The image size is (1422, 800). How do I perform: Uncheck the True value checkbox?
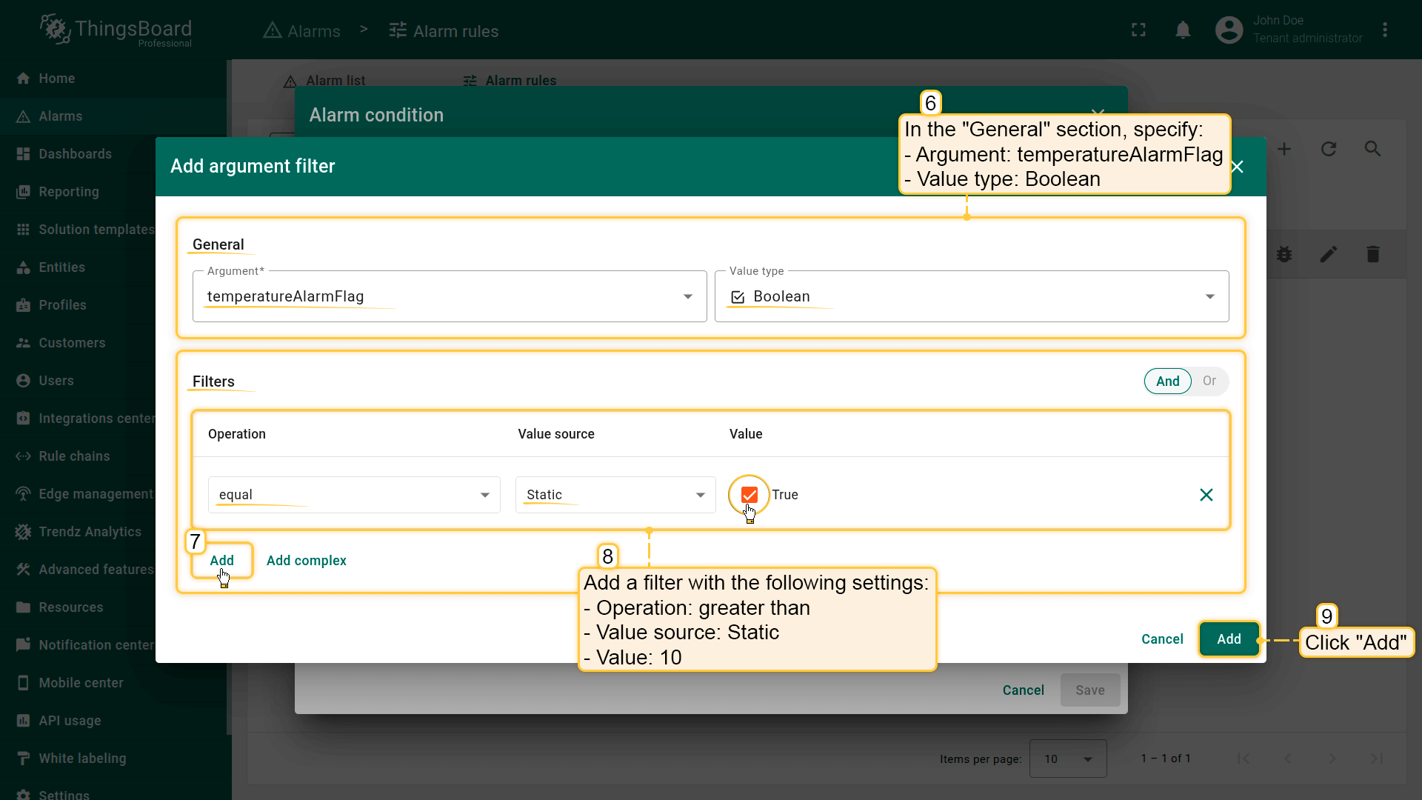(749, 495)
